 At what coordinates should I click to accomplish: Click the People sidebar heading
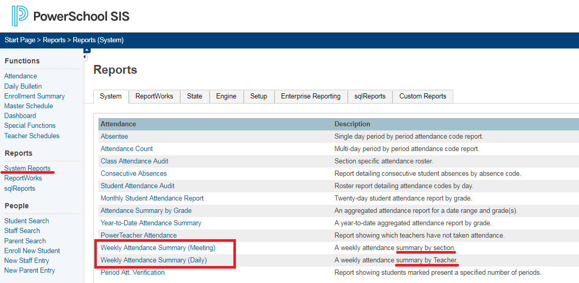coord(16,206)
